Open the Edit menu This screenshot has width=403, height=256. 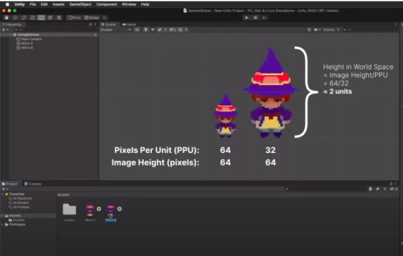coord(44,5)
